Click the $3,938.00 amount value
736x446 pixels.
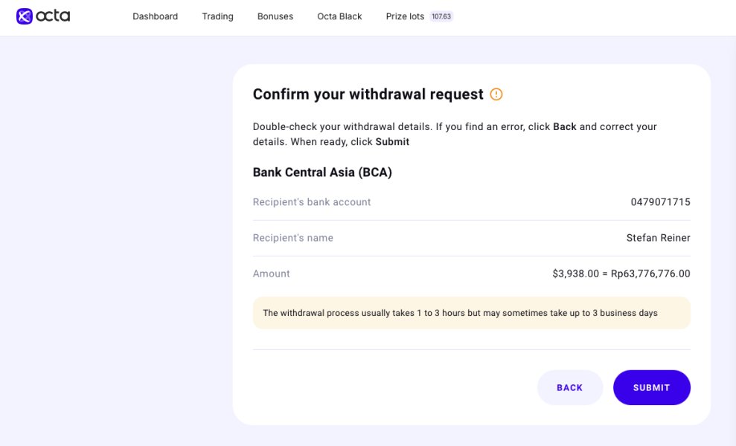click(x=575, y=274)
